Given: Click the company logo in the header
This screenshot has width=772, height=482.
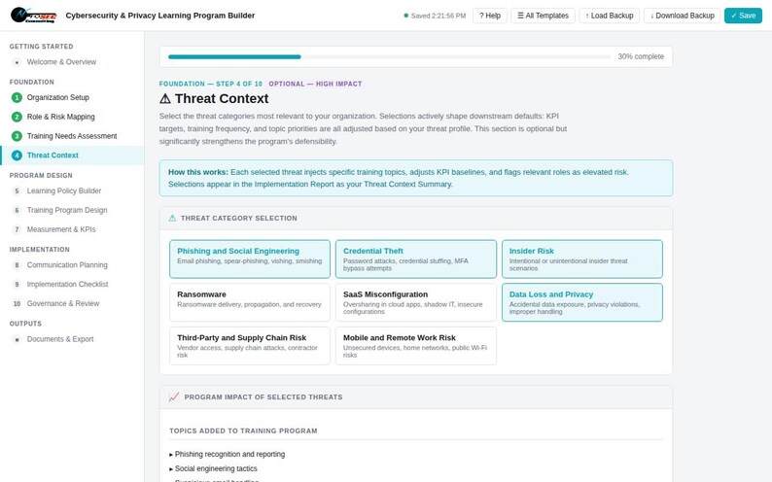Looking at the screenshot, I should (x=33, y=16).
